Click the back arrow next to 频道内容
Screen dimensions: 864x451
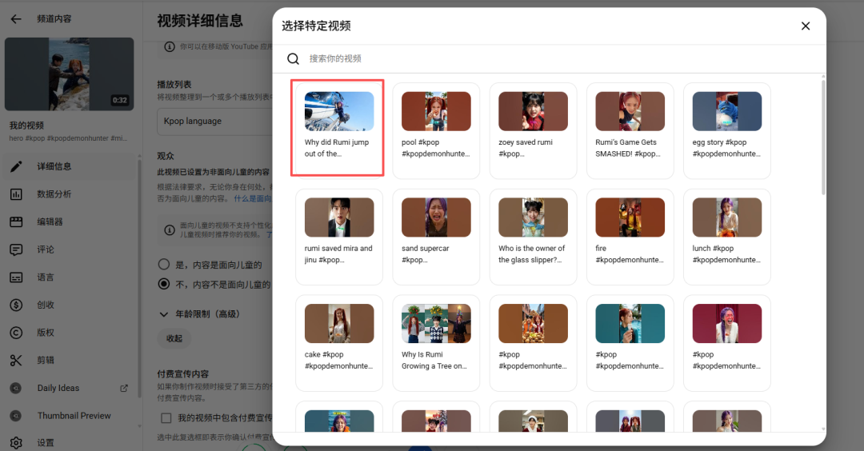[16, 18]
